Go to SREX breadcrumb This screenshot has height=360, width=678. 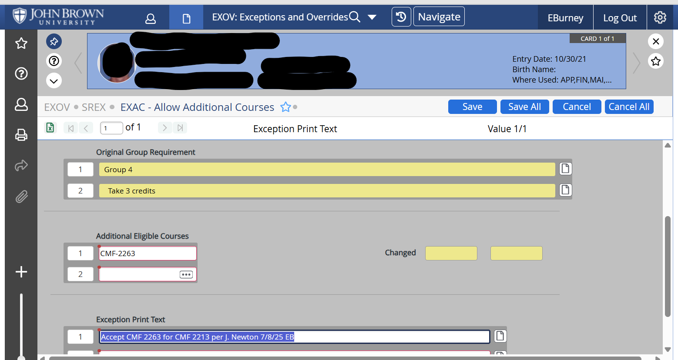(94, 107)
